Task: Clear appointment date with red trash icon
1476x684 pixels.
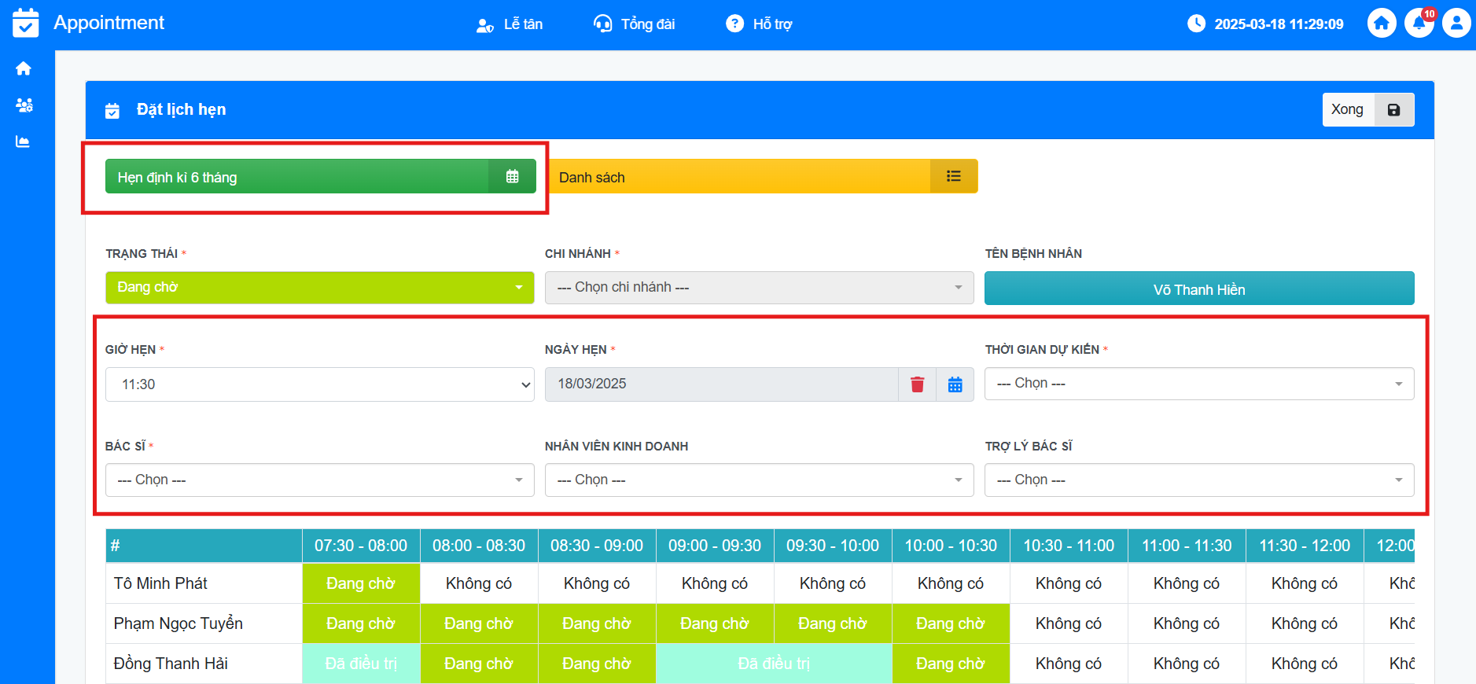Action: click(x=917, y=384)
